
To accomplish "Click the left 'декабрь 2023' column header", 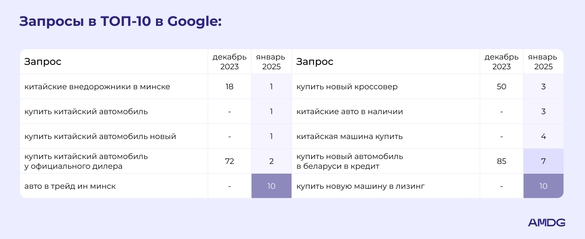I will click(229, 62).
